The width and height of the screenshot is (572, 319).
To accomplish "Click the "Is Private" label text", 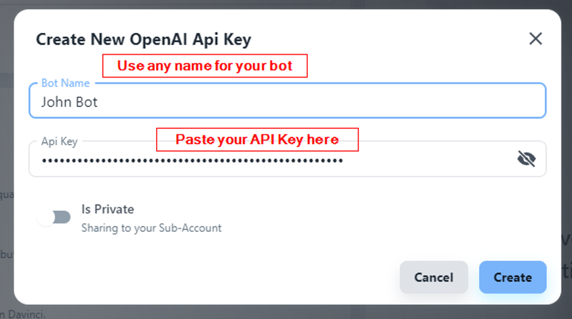I will [x=108, y=209].
